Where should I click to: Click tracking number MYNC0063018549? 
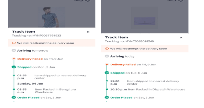click(x=139, y=41)
